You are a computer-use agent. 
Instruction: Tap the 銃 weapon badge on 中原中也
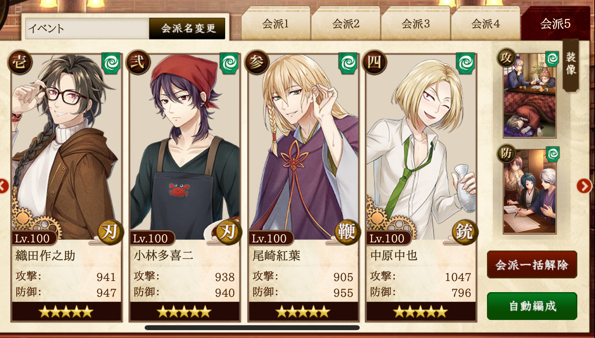465,233
